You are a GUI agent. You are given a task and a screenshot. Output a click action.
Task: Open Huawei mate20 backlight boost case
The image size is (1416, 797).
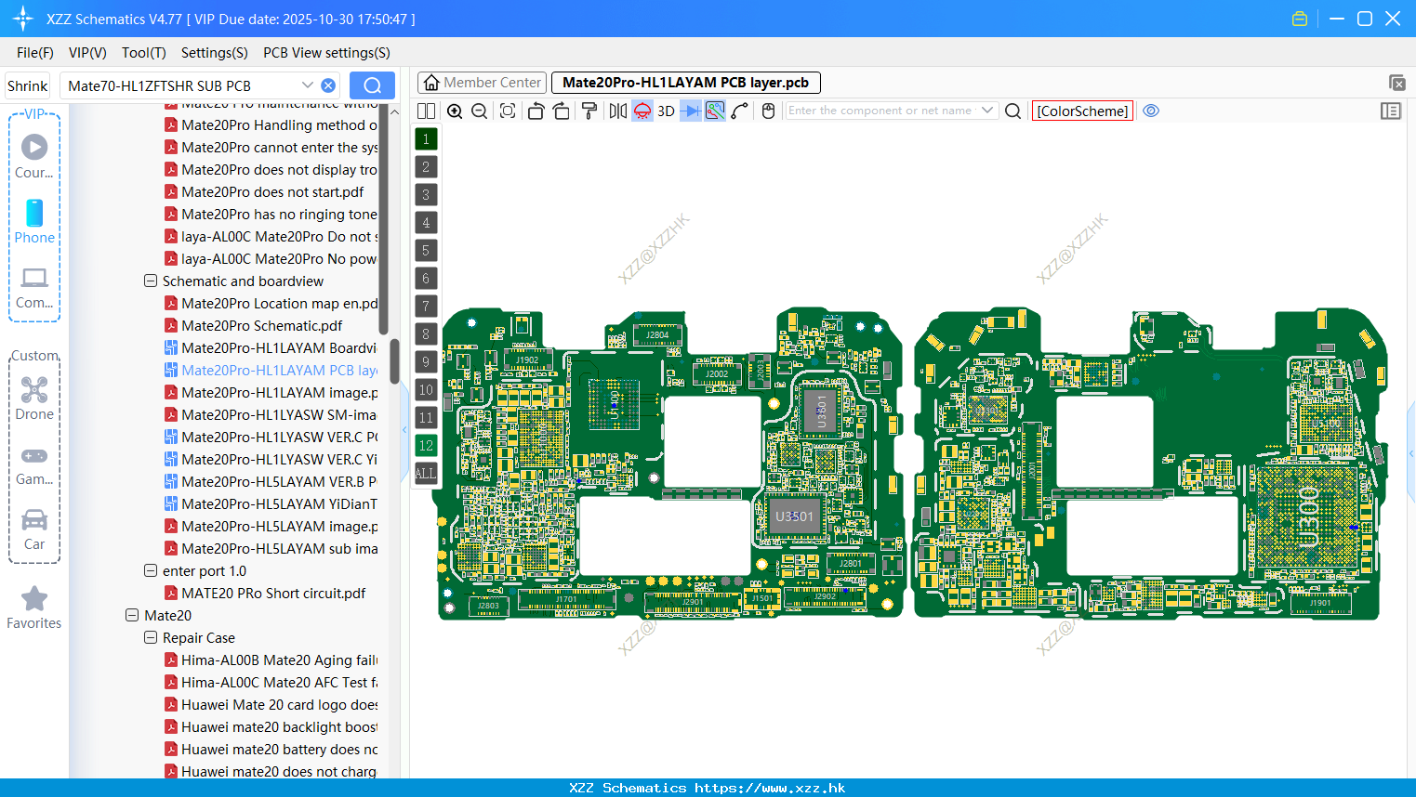[x=271, y=726]
